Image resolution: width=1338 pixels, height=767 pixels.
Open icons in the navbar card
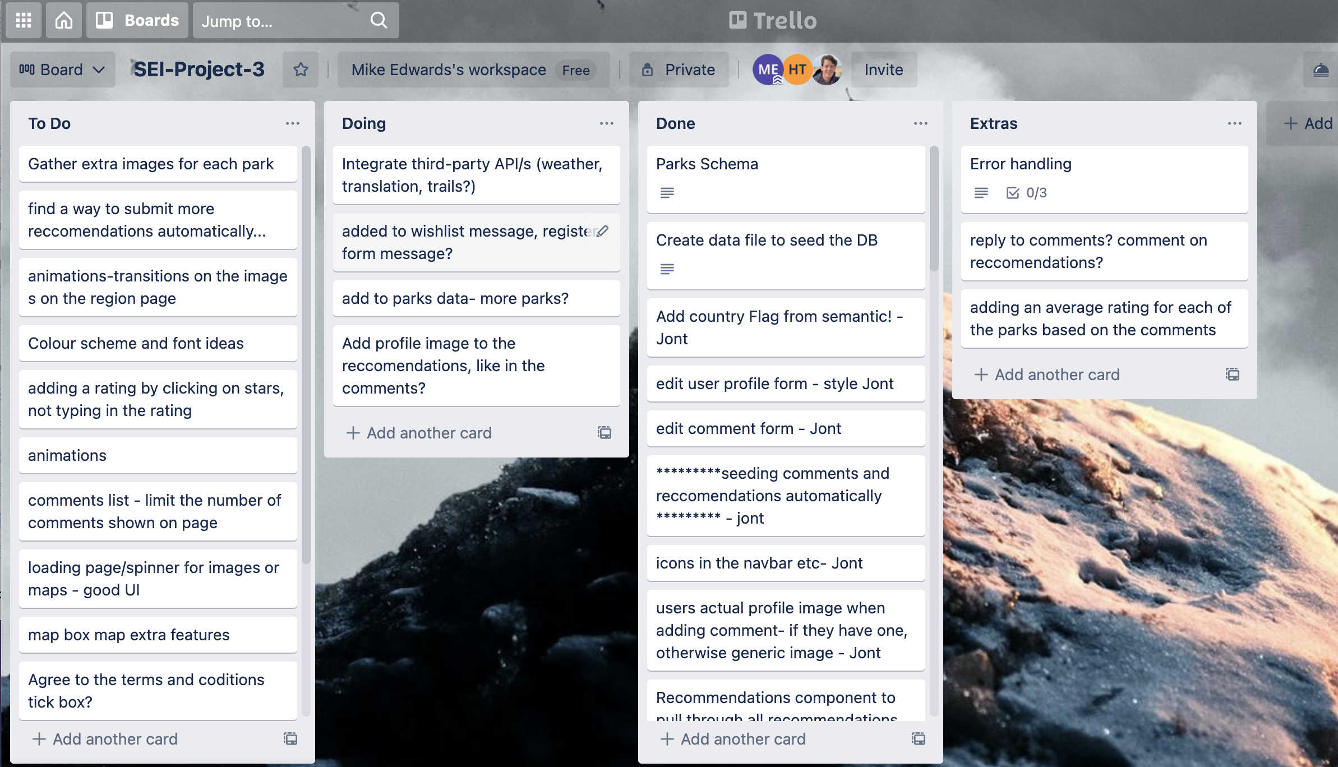786,563
